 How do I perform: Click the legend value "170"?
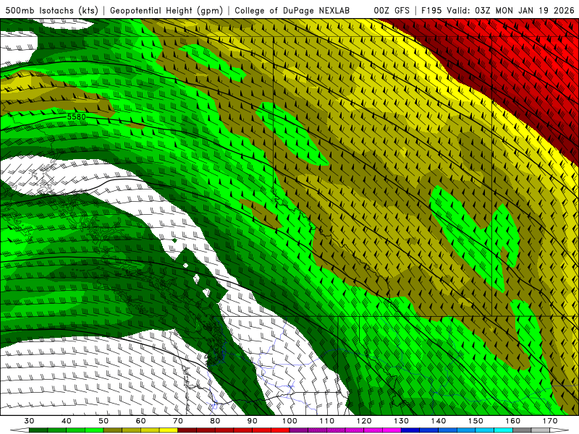click(x=550, y=421)
